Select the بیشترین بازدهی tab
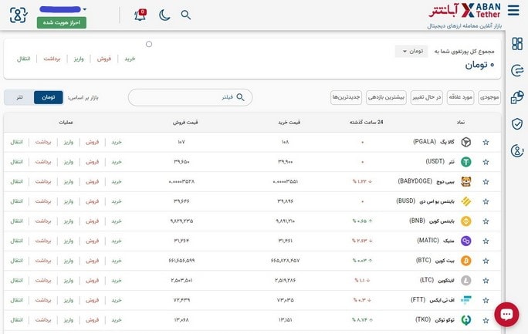The height and width of the screenshot is (334, 528). coord(386,97)
